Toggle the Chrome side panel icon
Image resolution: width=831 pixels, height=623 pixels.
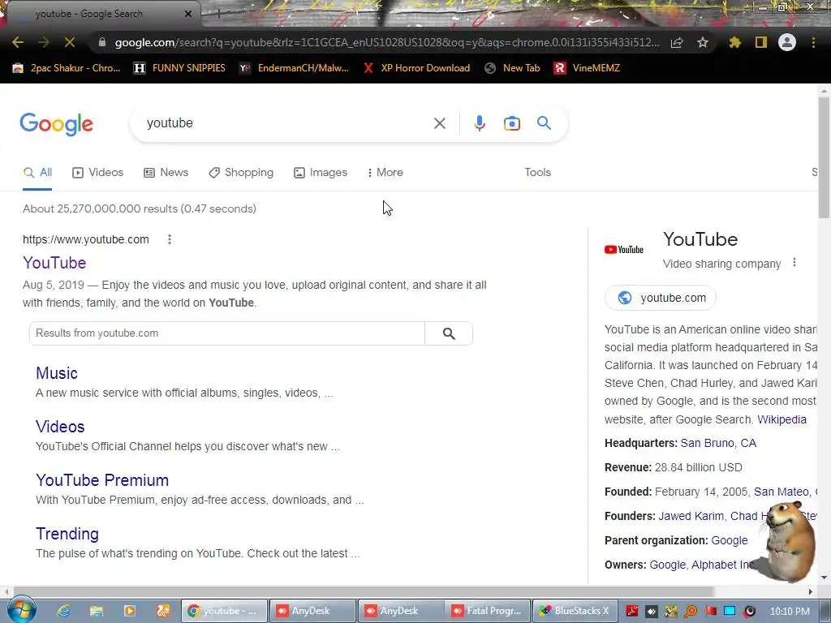pos(761,42)
